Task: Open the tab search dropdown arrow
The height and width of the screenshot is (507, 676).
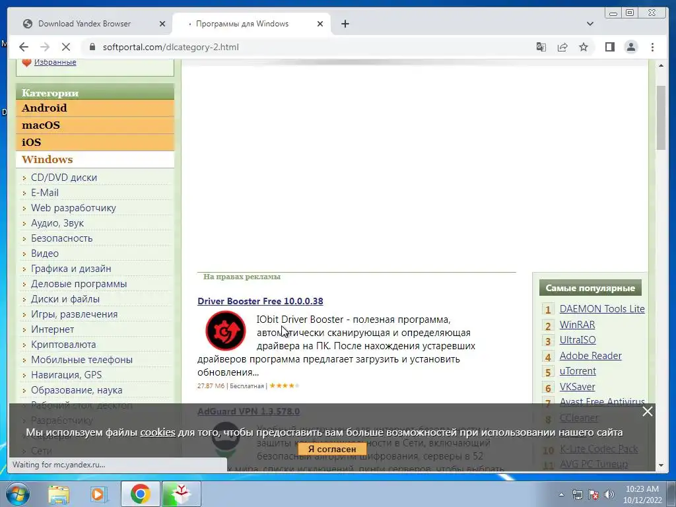Action: 590,24
